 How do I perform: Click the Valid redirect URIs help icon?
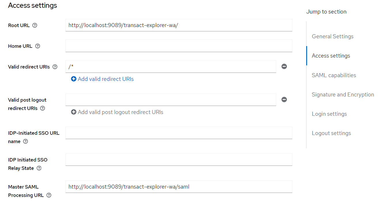tap(55, 67)
